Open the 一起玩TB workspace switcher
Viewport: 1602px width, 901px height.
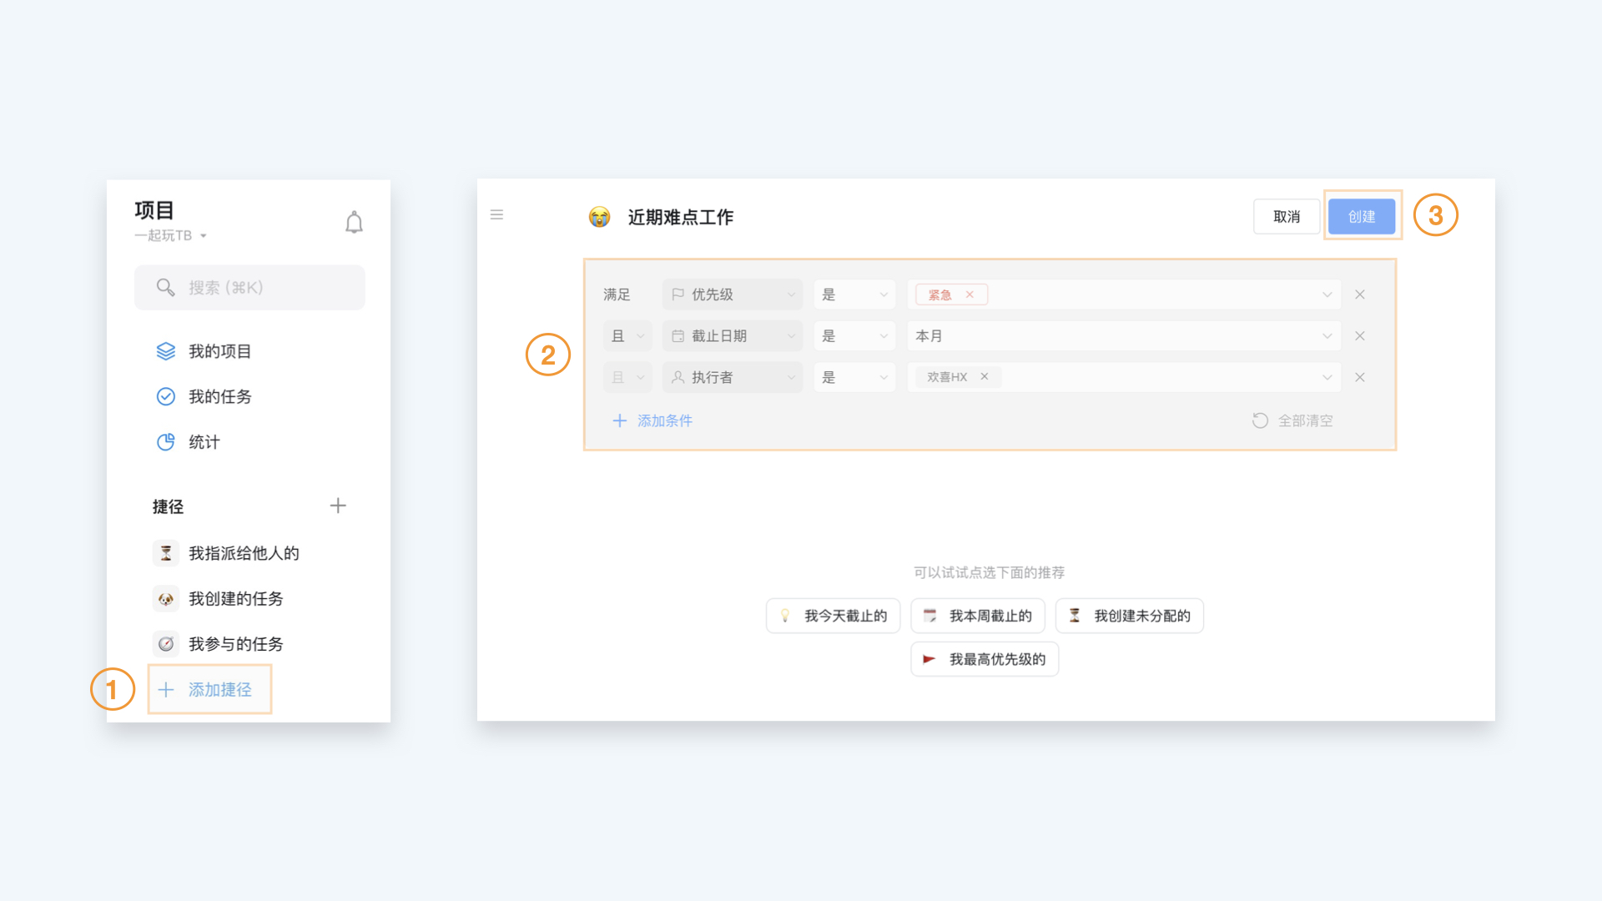pyautogui.click(x=171, y=236)
